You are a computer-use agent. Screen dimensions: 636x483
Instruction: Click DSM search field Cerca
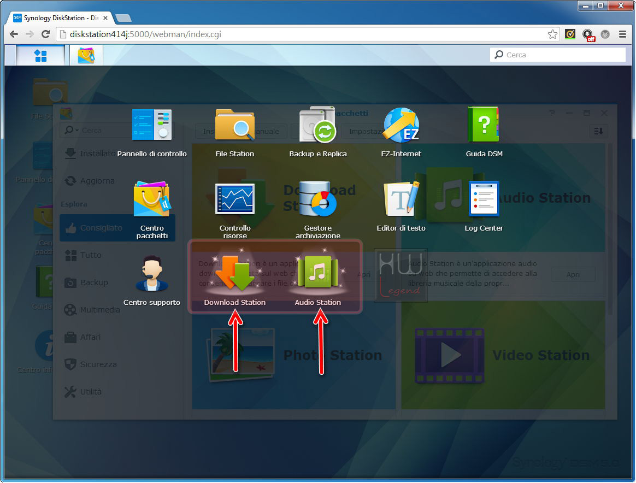(x=558, y=55)
